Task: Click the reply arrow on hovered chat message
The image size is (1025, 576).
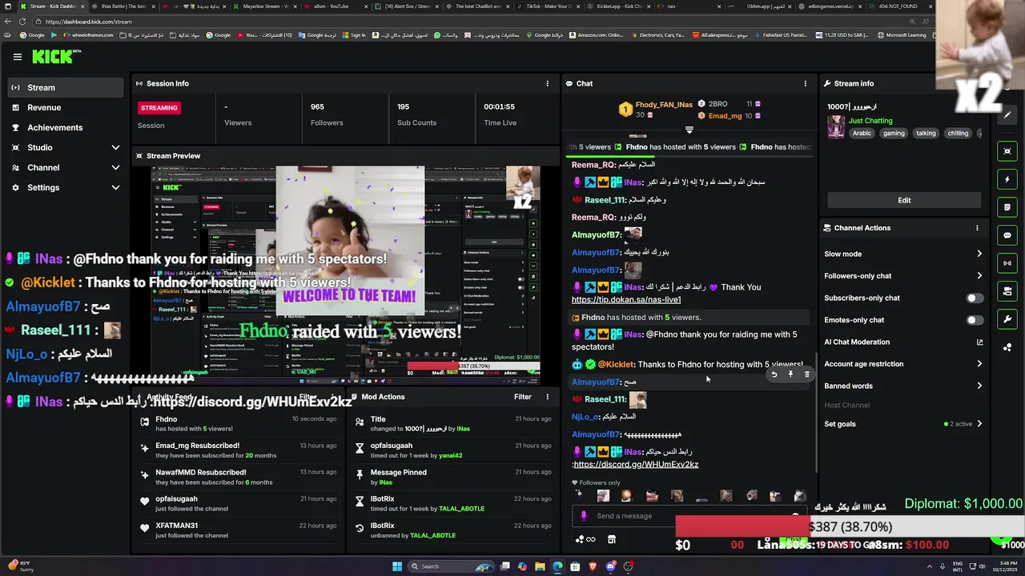Action: point(774,374)
